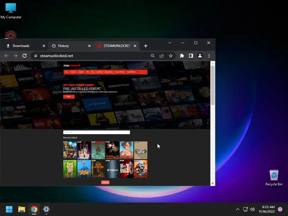Screen dimensions: 288x216
Task: Click the browser forward arrow
Action: (x=15, y=56)
